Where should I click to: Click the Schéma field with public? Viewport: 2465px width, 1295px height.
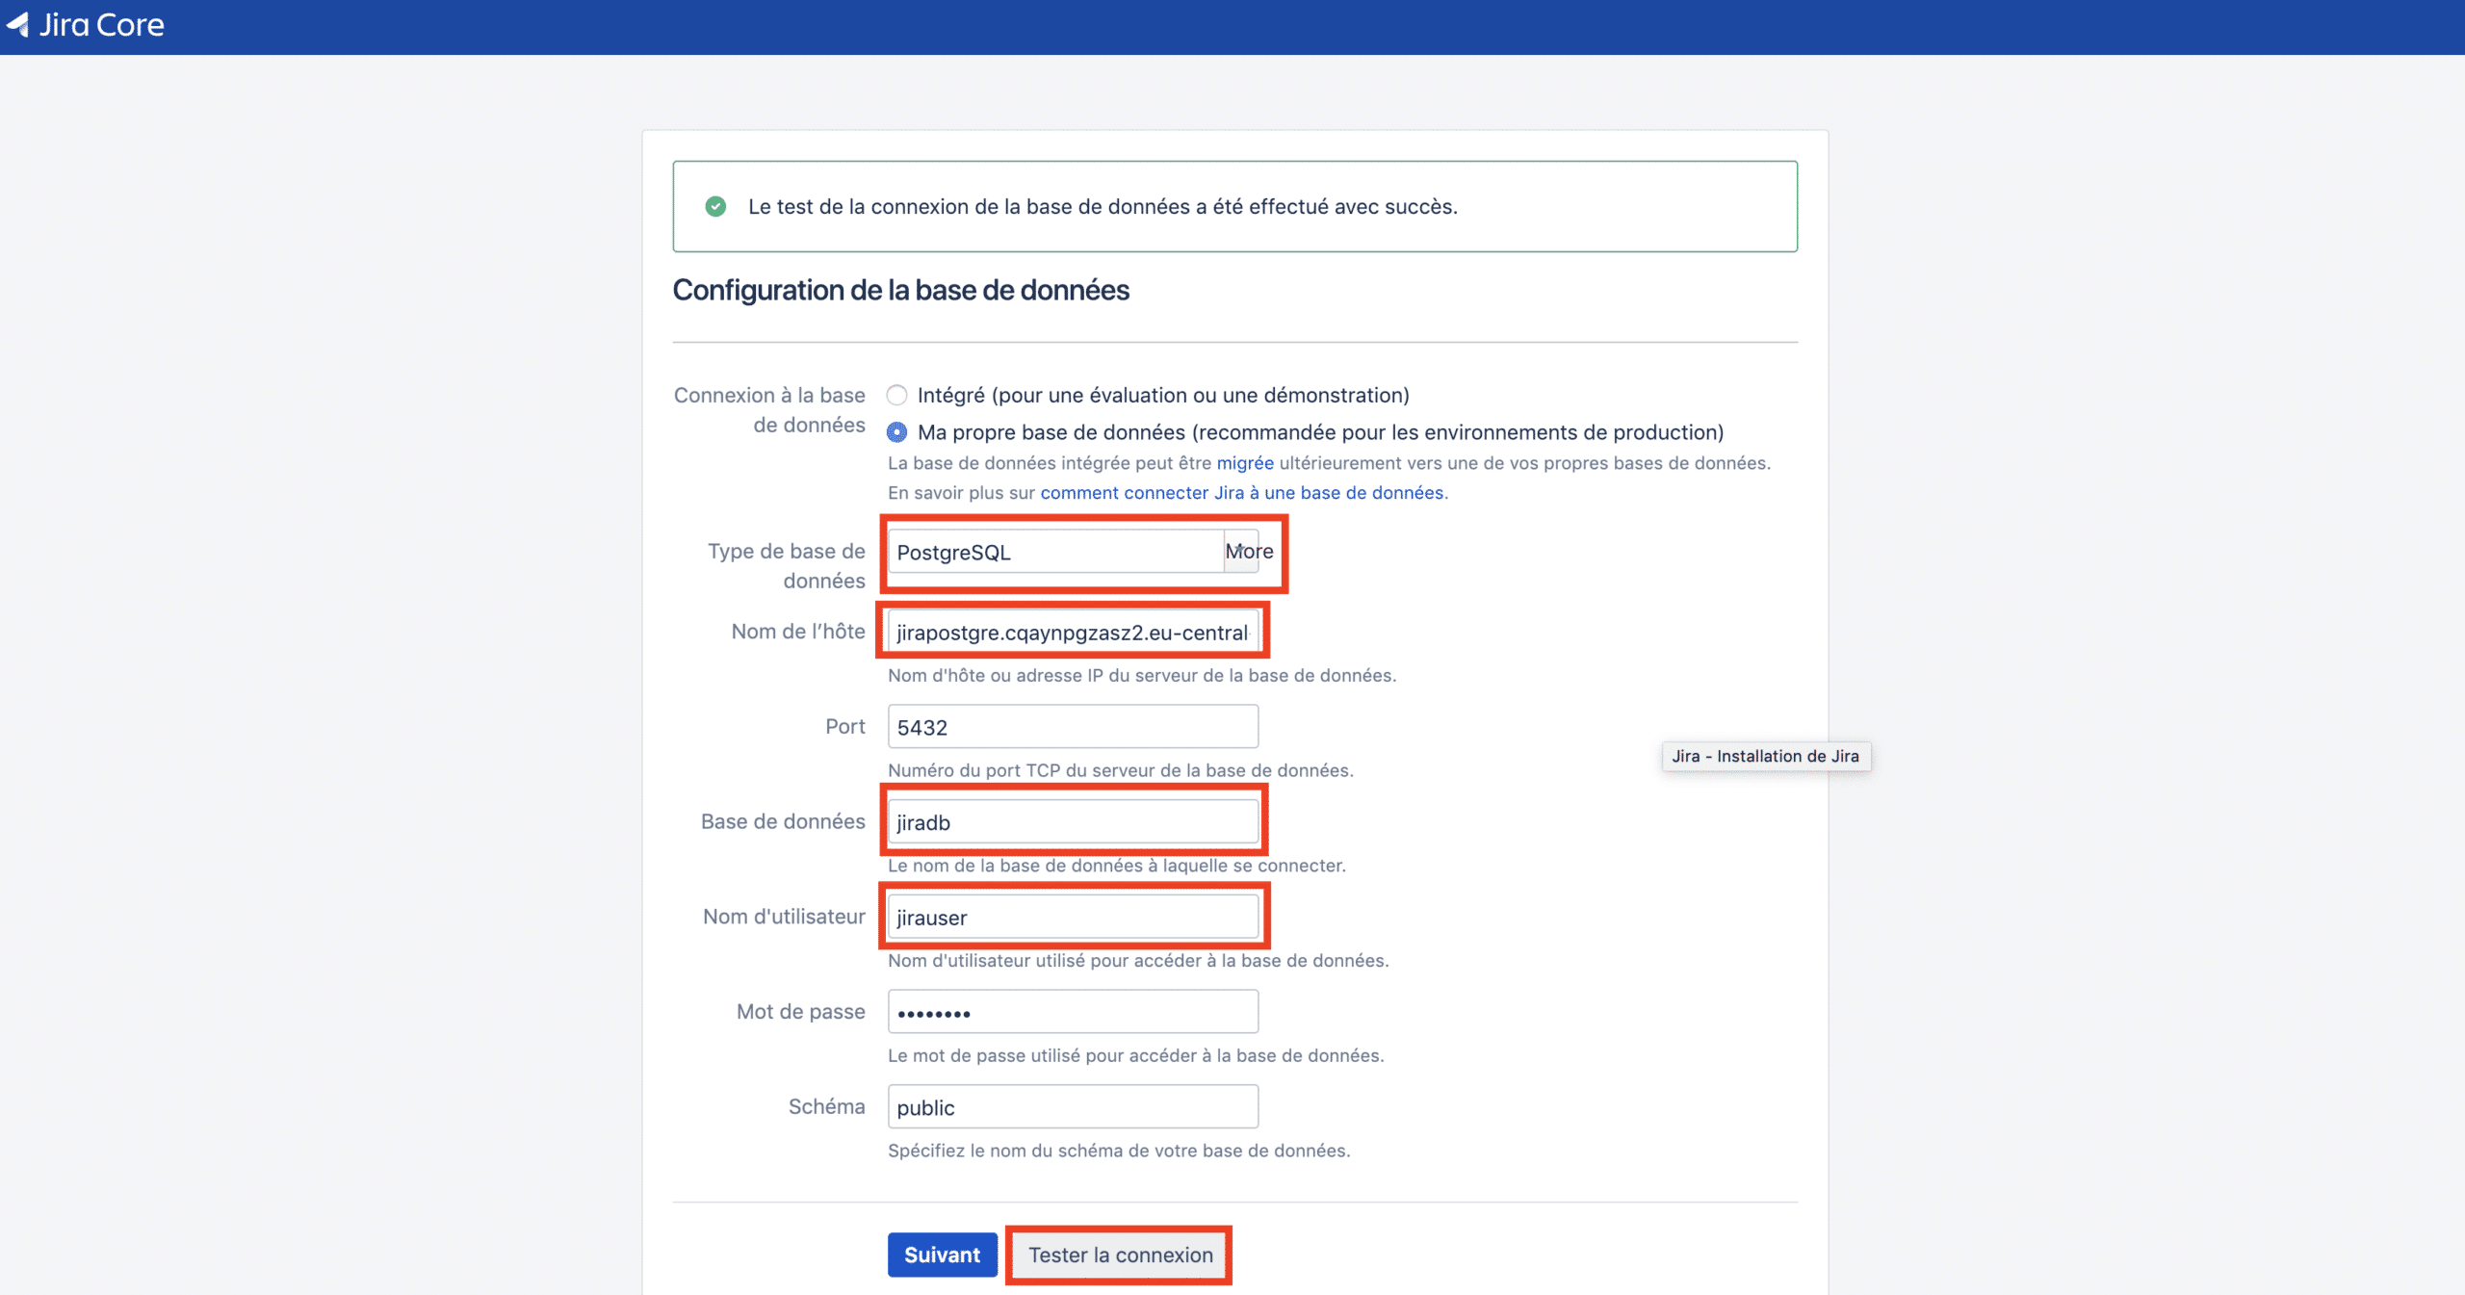tap(1073, 1106)
